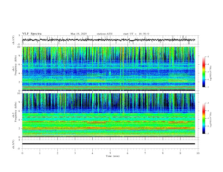
Task: Click the "5" tick on ch.1(V) axis
Action: click(19, 36)
